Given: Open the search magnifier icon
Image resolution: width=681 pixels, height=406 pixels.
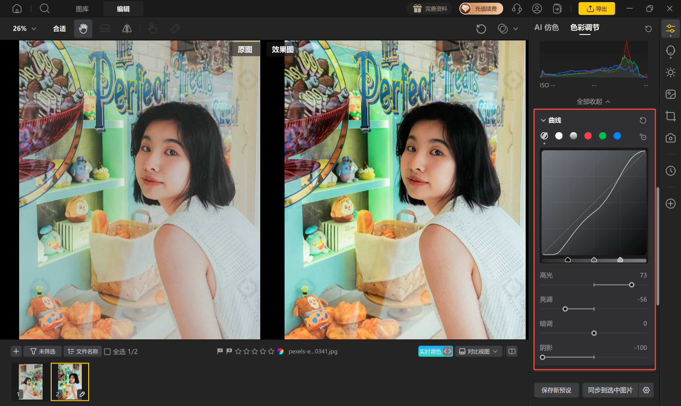Looking at the screenshot, I should click(x=45, y=9).
